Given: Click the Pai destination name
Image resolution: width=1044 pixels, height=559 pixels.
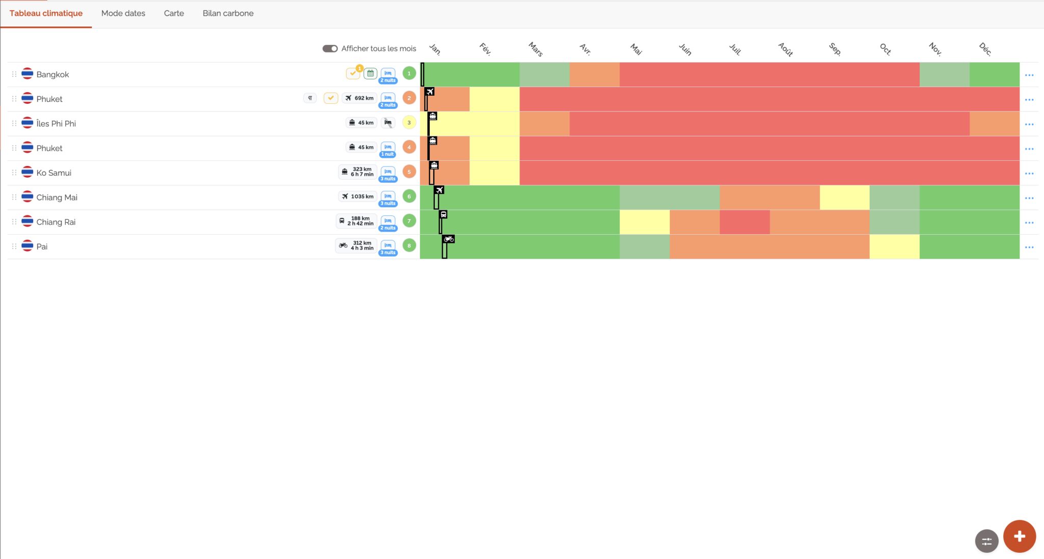Looking at the screenshot, I should pos(42,246).
